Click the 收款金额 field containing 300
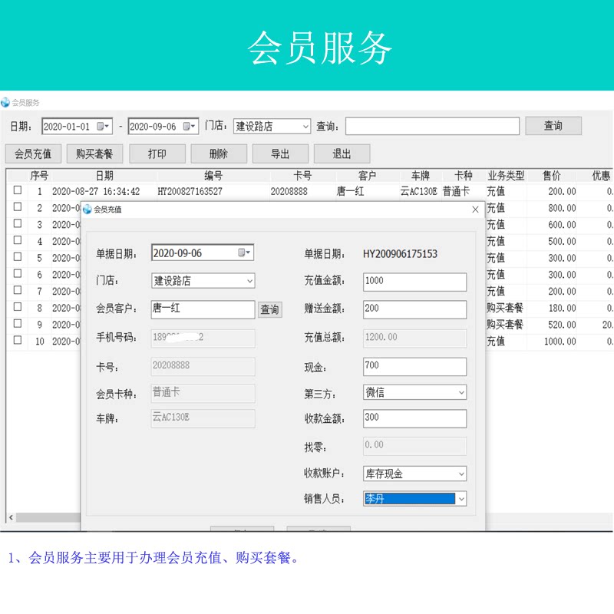This screenshot has height=614, width=614. (414, 418)
